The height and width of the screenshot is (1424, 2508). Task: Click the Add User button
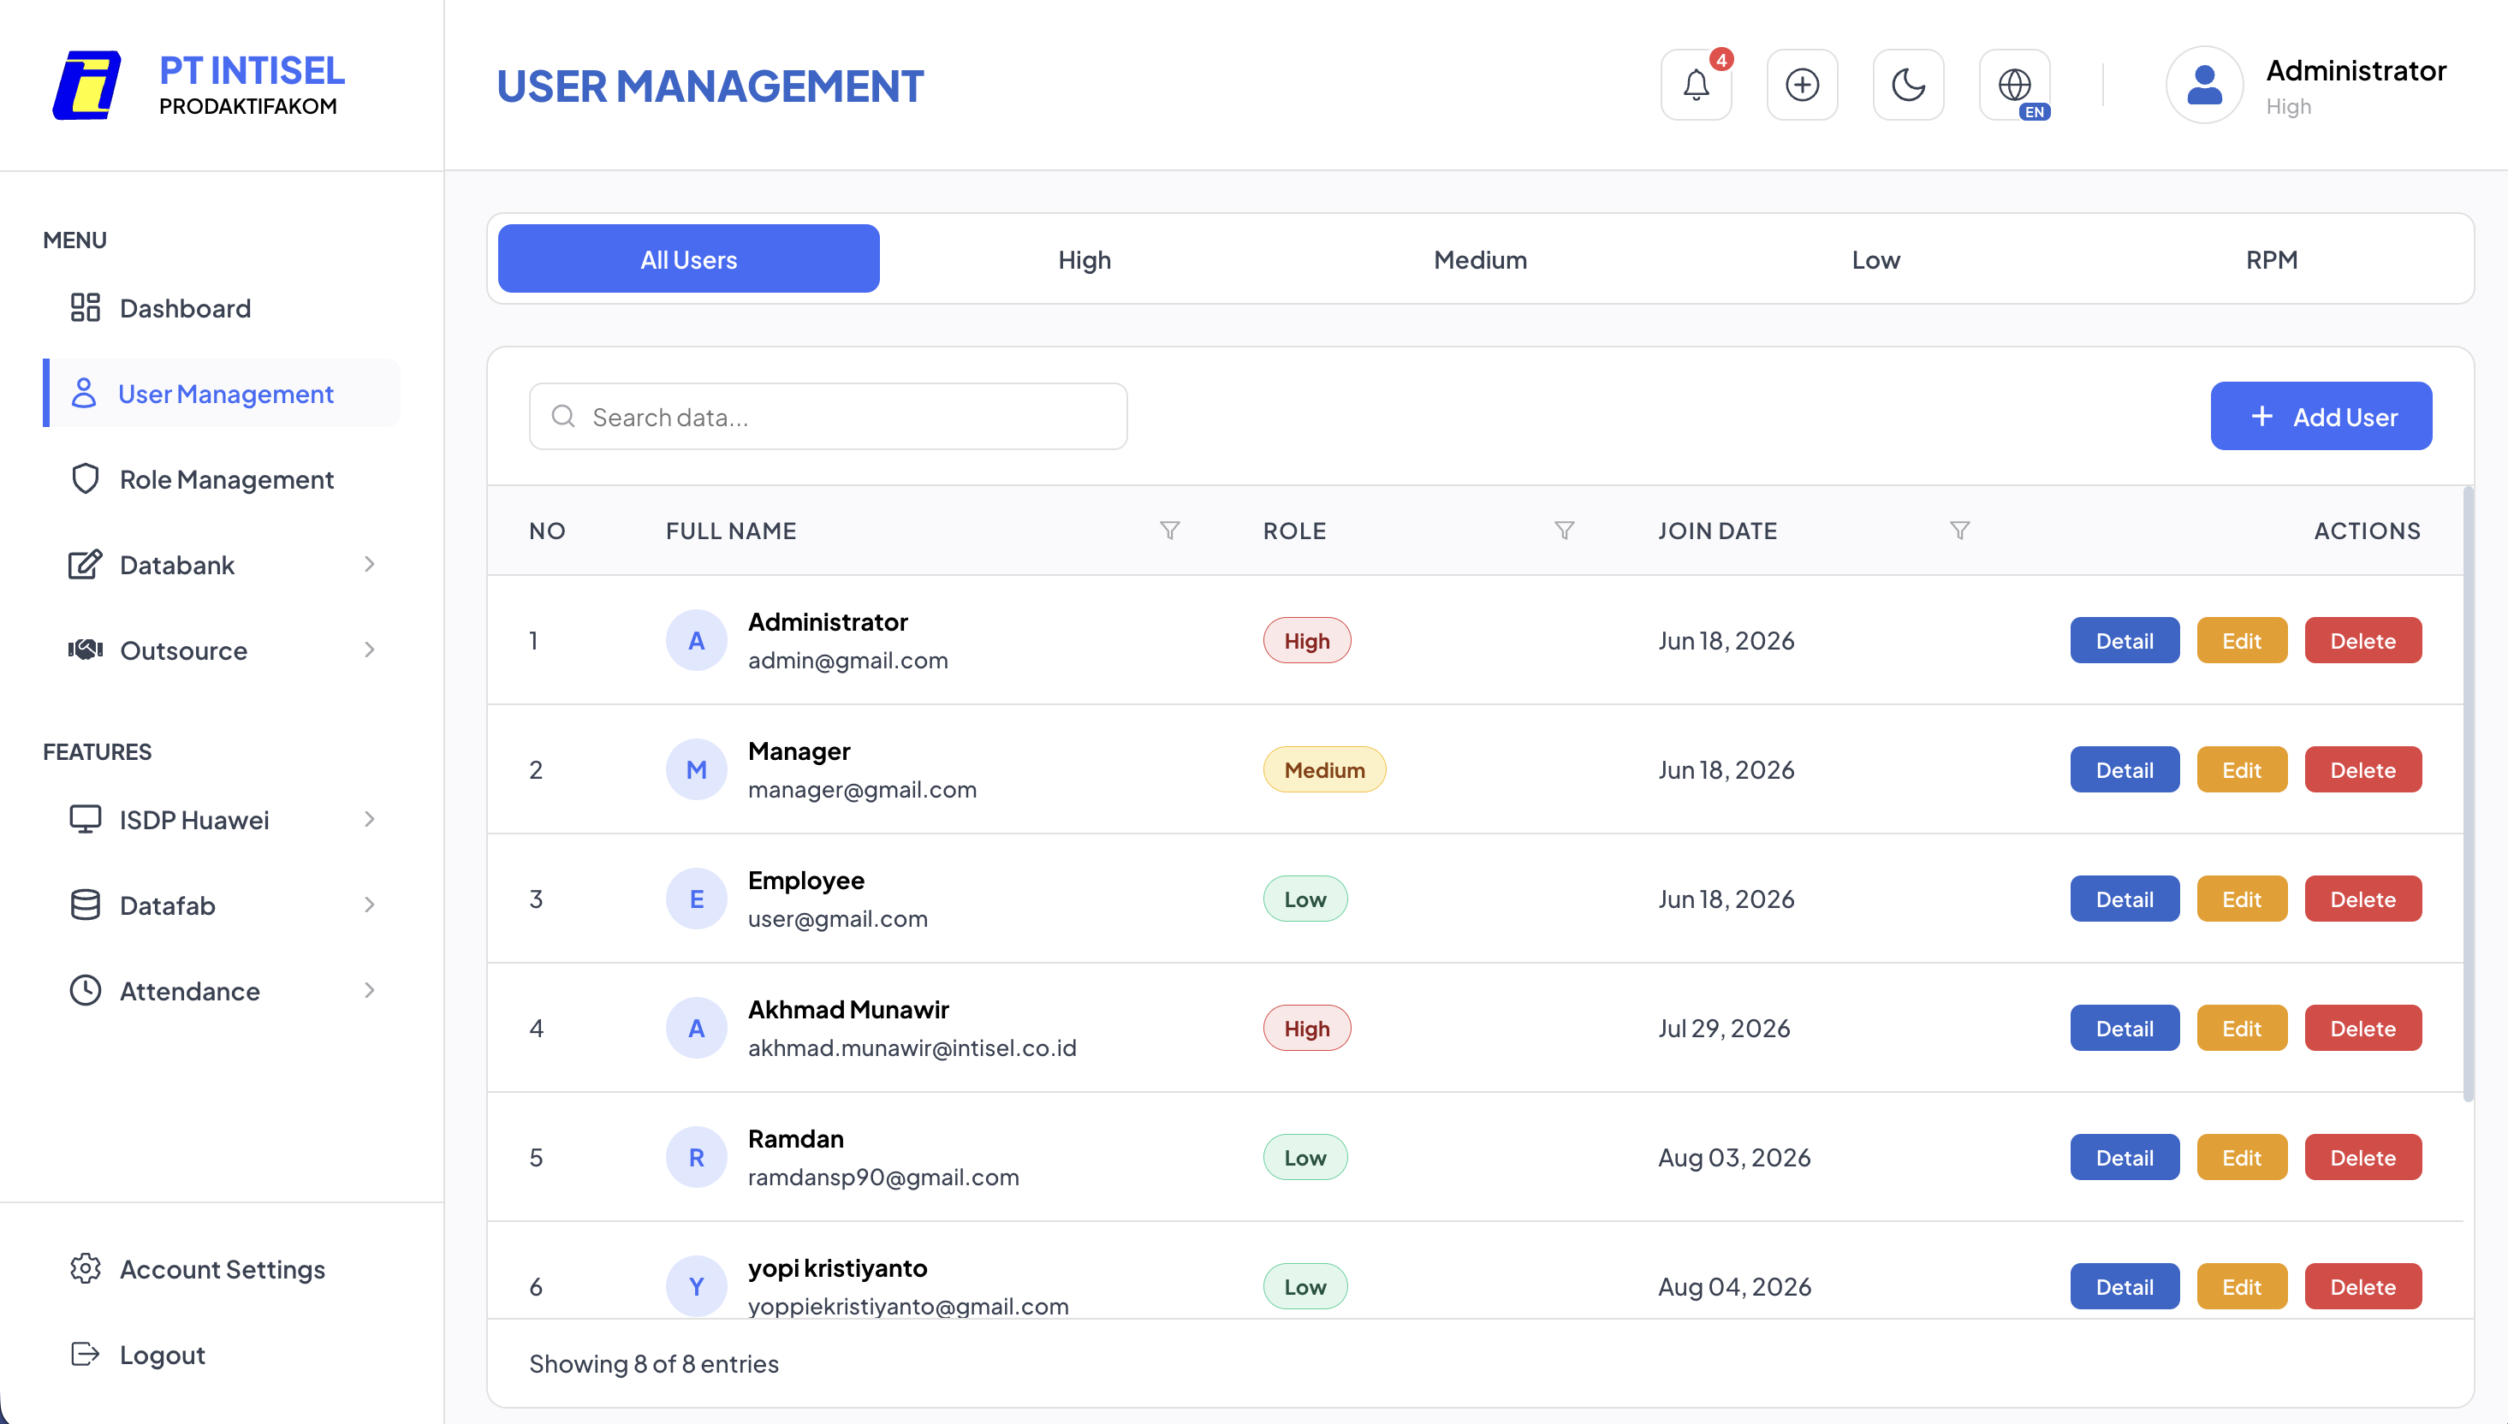point(2321,417)
